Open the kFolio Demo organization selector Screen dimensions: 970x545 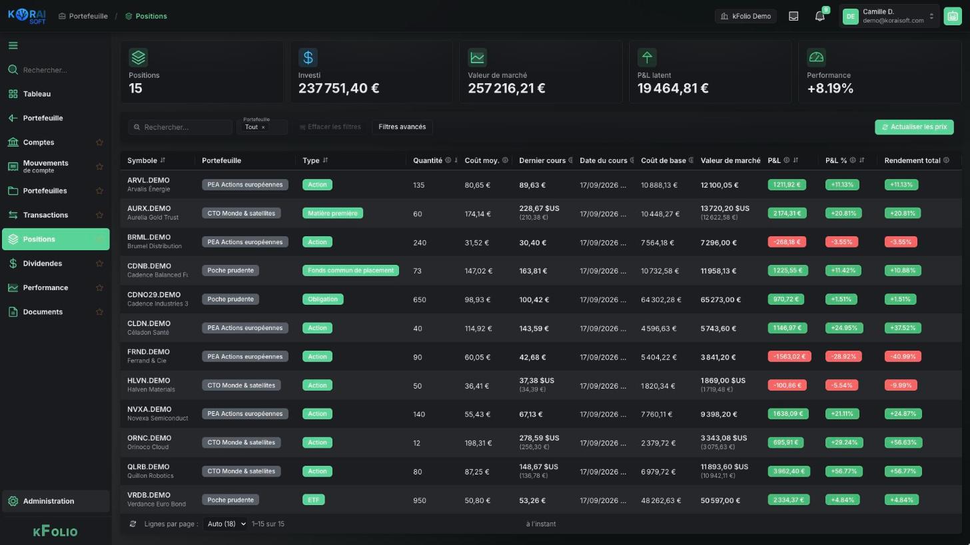[745, 16]
